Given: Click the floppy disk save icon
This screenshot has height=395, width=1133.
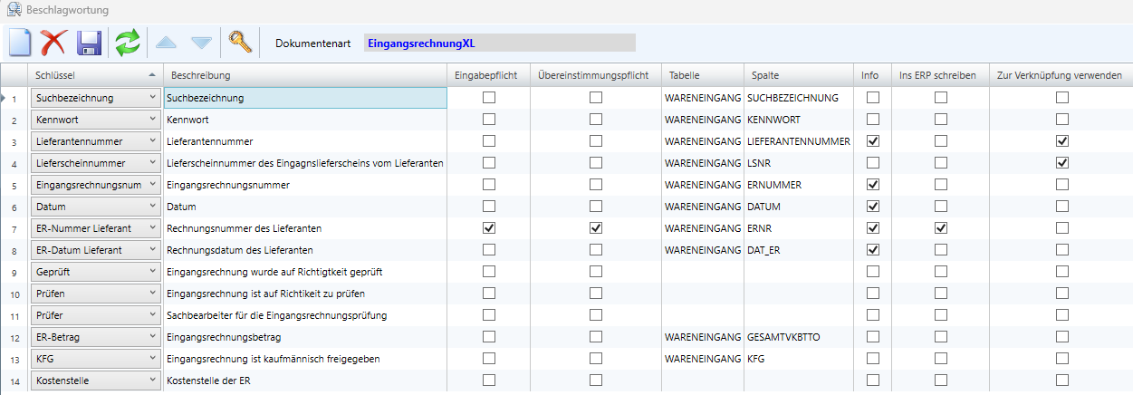Looking at the screenshot, I should pos(89,43).
